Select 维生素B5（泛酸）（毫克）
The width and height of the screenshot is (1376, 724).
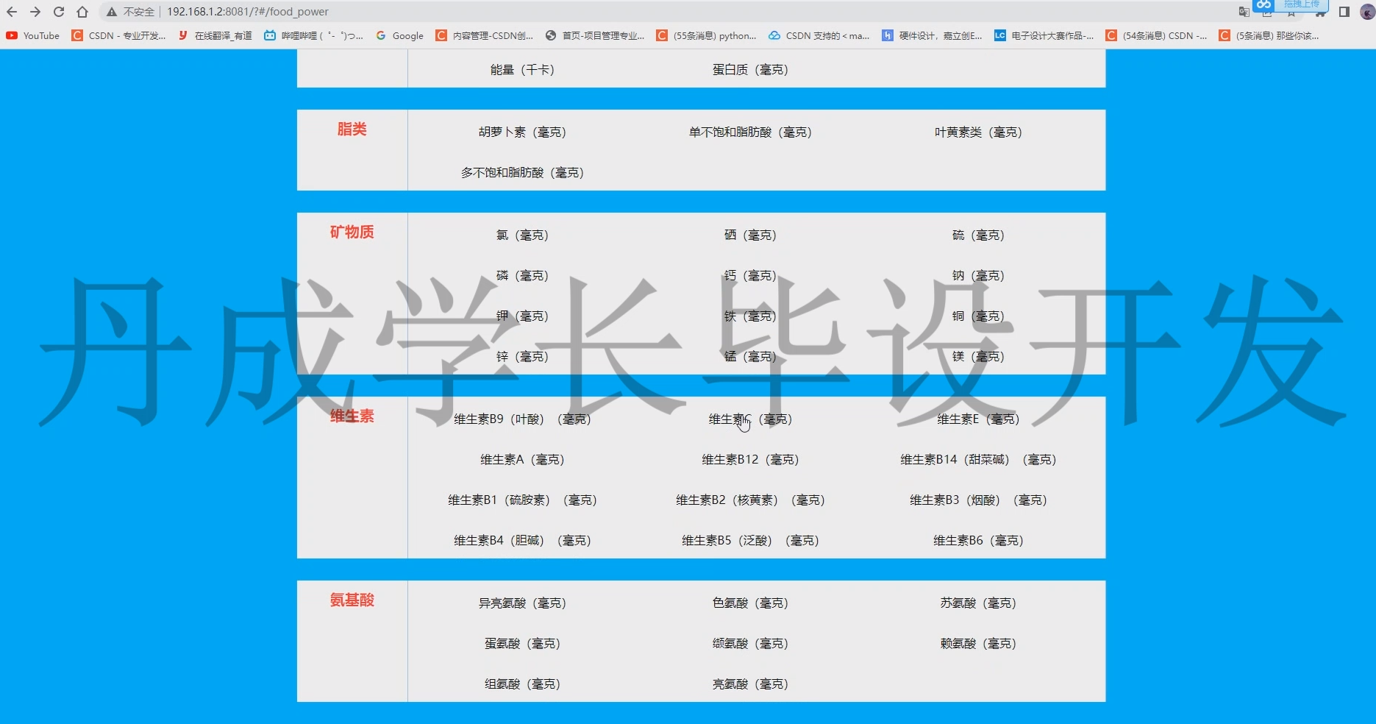point(750,541)
